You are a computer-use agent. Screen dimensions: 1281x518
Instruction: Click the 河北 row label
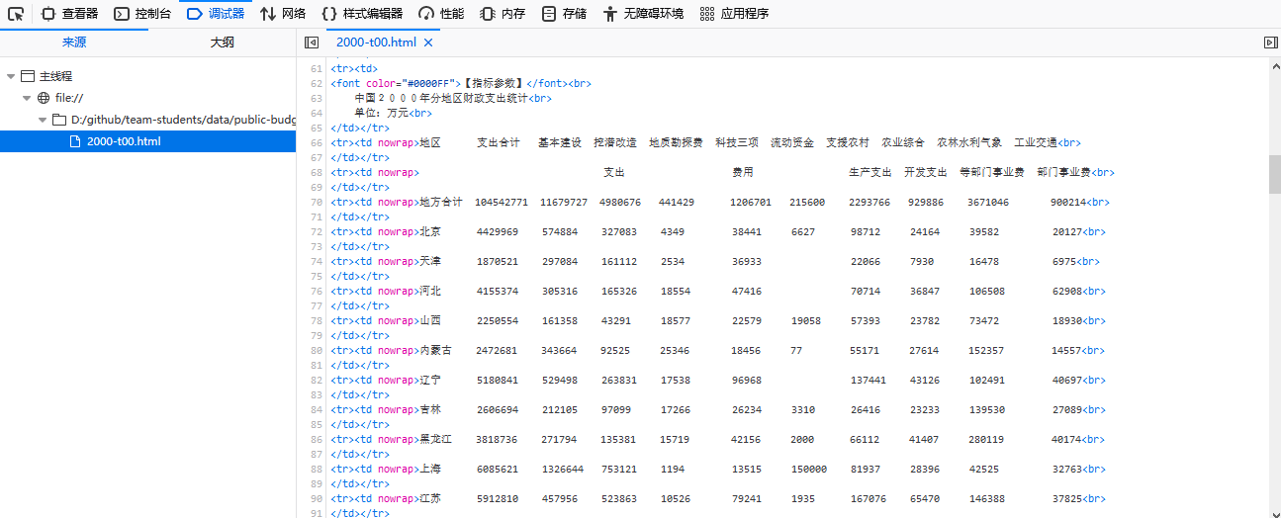point(430,291)
